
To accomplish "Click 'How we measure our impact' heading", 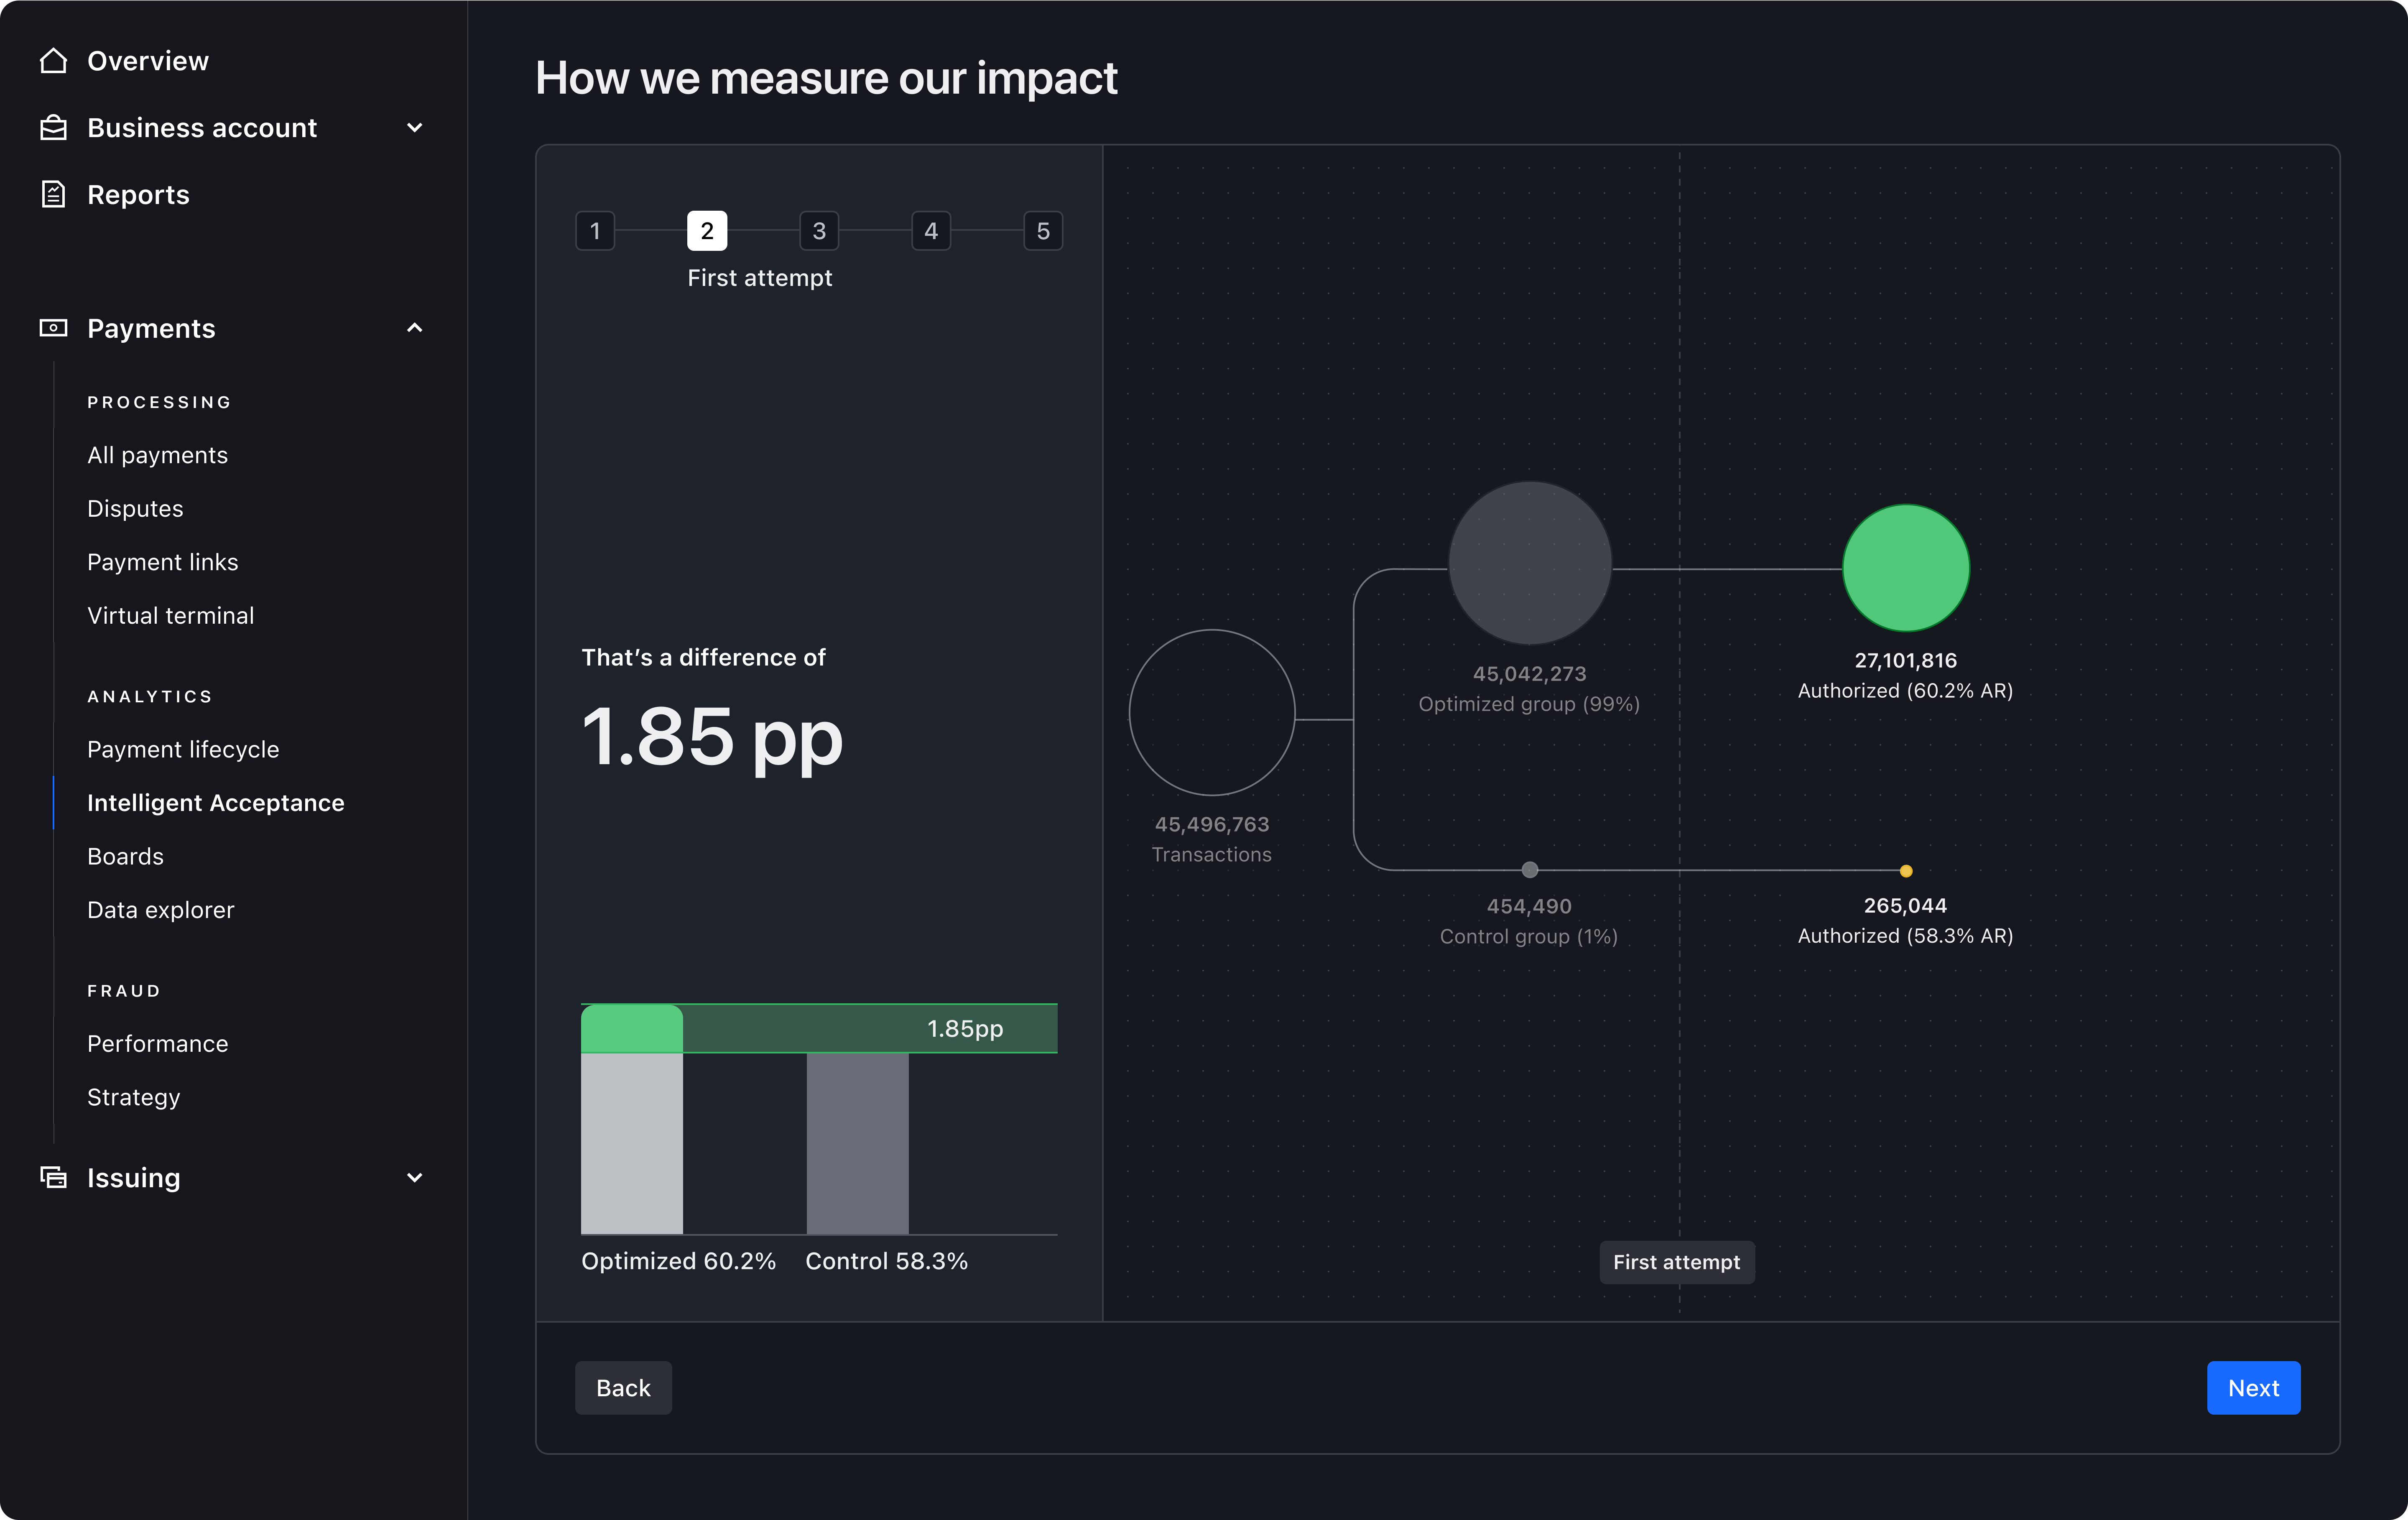I will tap(826, 78).
